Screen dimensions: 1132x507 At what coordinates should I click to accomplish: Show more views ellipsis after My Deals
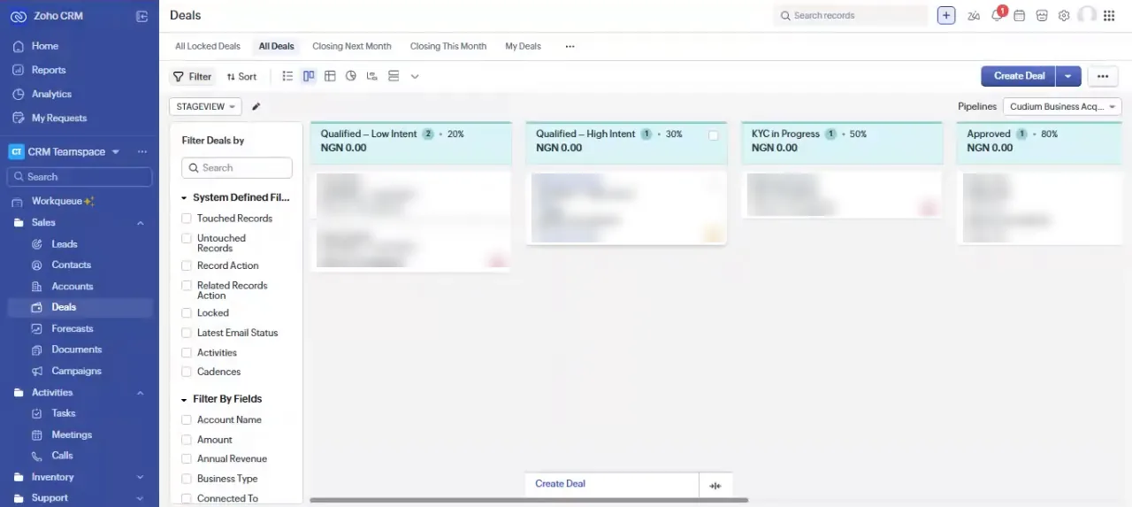[x=570, y=46]
